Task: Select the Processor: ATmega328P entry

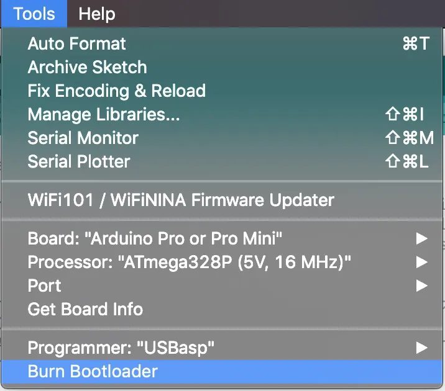Action: (x=189, y=262)
